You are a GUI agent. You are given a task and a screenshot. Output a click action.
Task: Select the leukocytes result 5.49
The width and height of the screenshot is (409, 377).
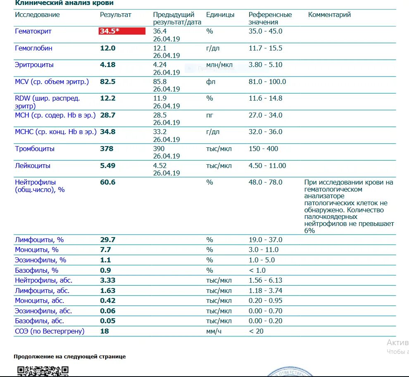pyautogui.click(x=108, y=166)
